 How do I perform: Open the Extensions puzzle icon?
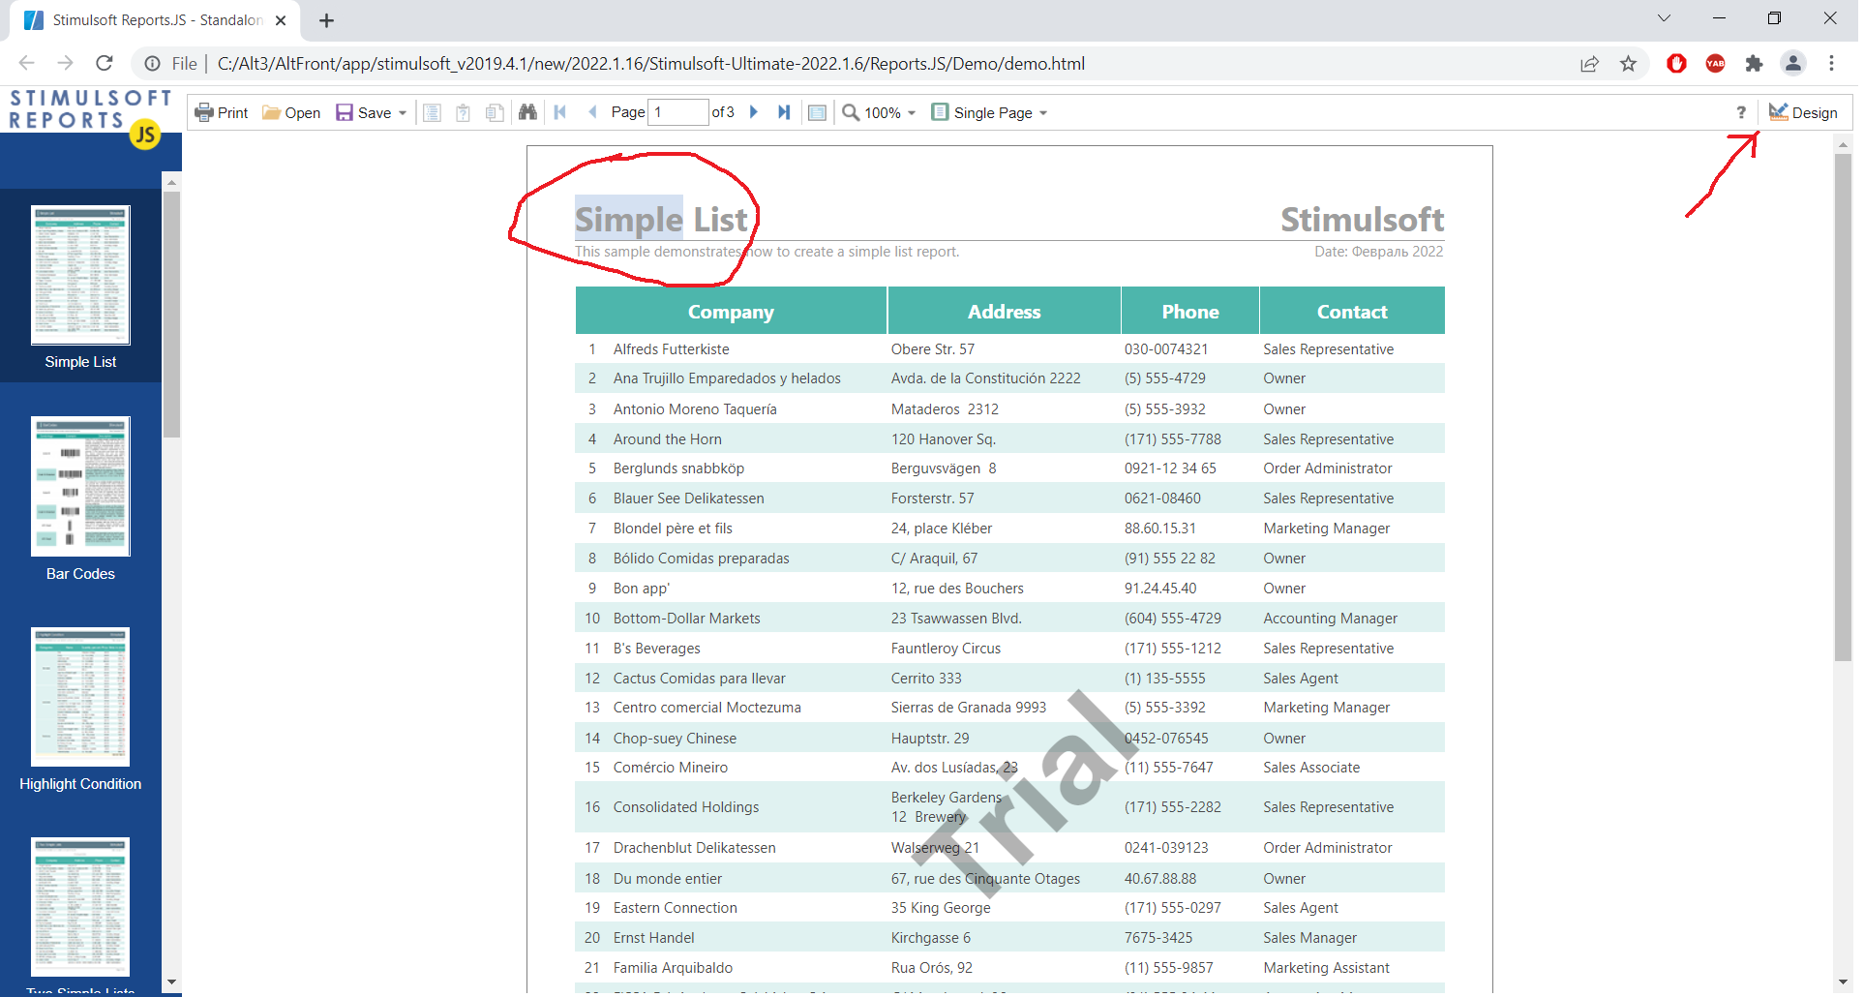coord(1754,64)
